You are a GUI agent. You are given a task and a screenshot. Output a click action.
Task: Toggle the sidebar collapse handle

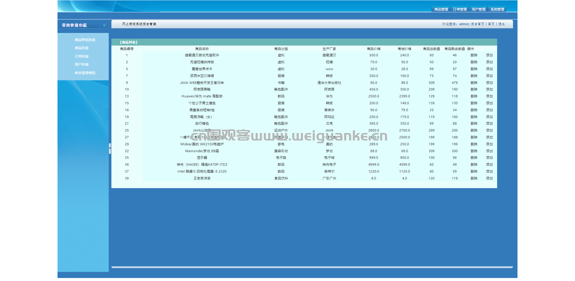point(110,149)
